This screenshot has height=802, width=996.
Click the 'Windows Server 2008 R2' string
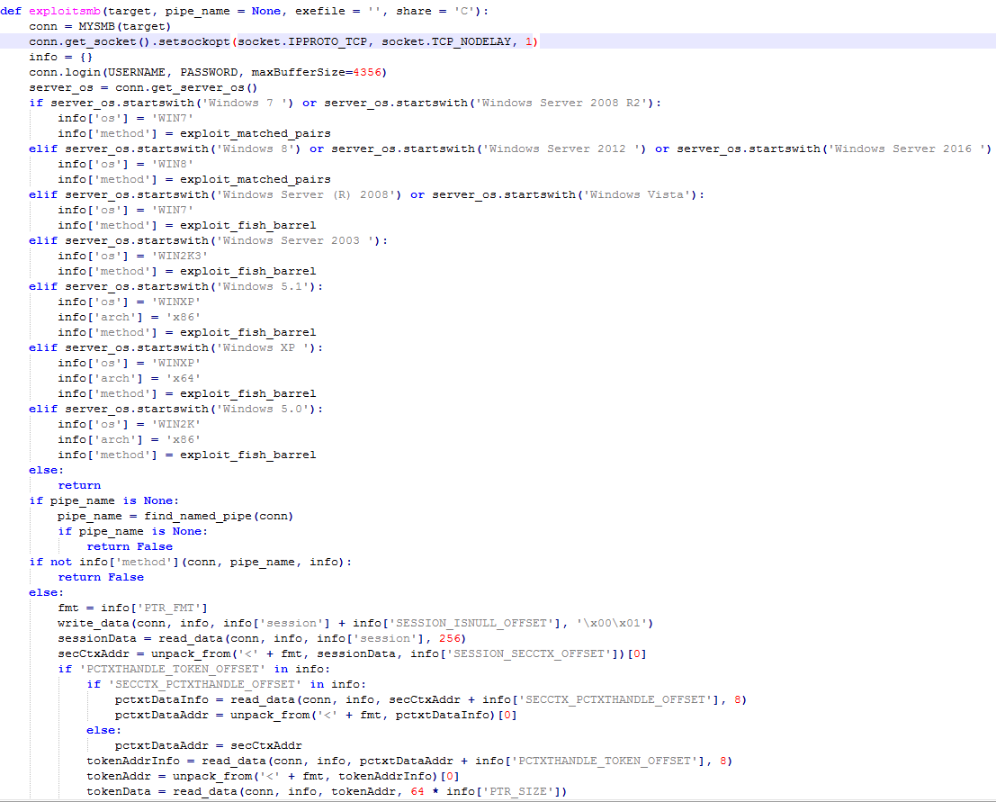click(561, 103)
